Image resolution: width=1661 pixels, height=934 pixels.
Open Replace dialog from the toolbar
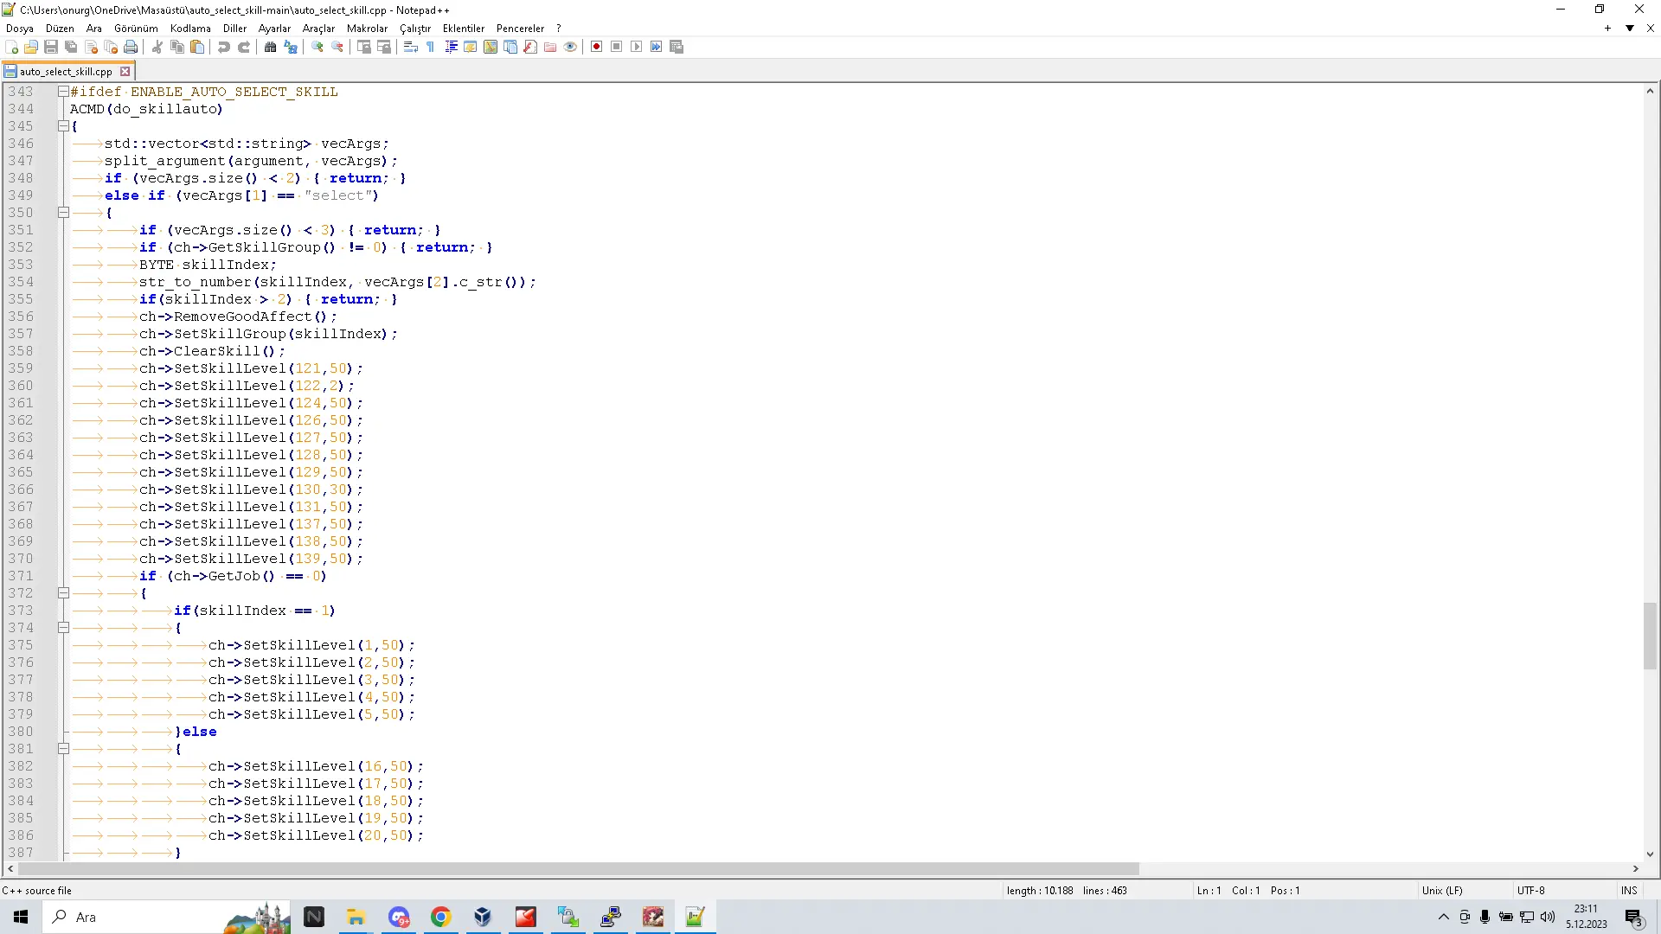coord(291,47)
